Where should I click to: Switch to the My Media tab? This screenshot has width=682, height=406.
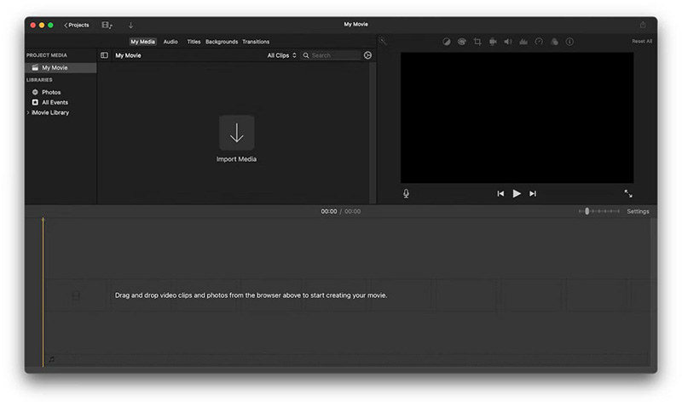click(x=142, y=42)
